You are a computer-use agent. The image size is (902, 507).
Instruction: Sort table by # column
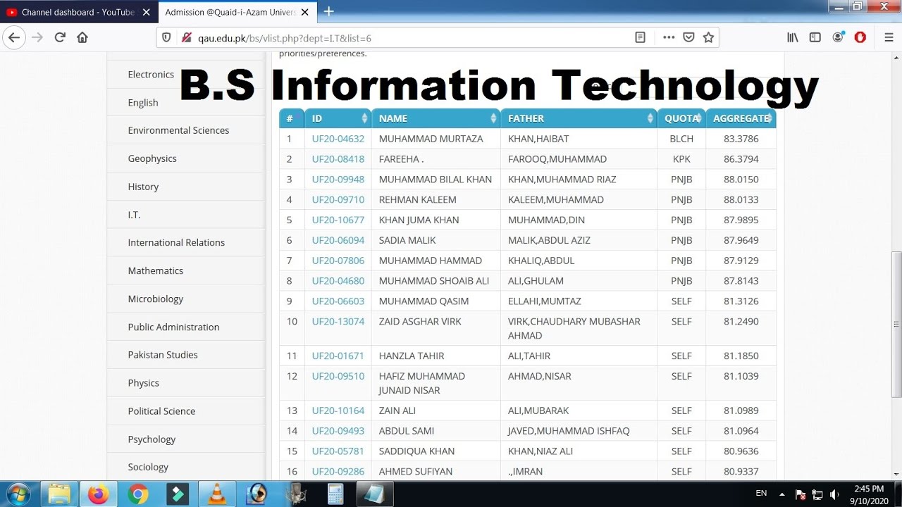[x=291, y=118]
